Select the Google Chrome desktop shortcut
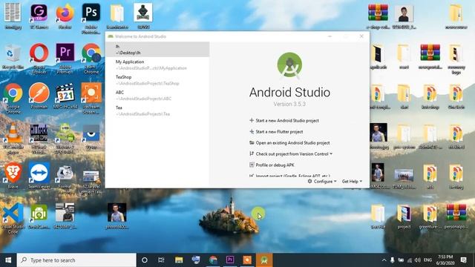The height and width of the screenshot is (267, 475). tap(13, 99)
